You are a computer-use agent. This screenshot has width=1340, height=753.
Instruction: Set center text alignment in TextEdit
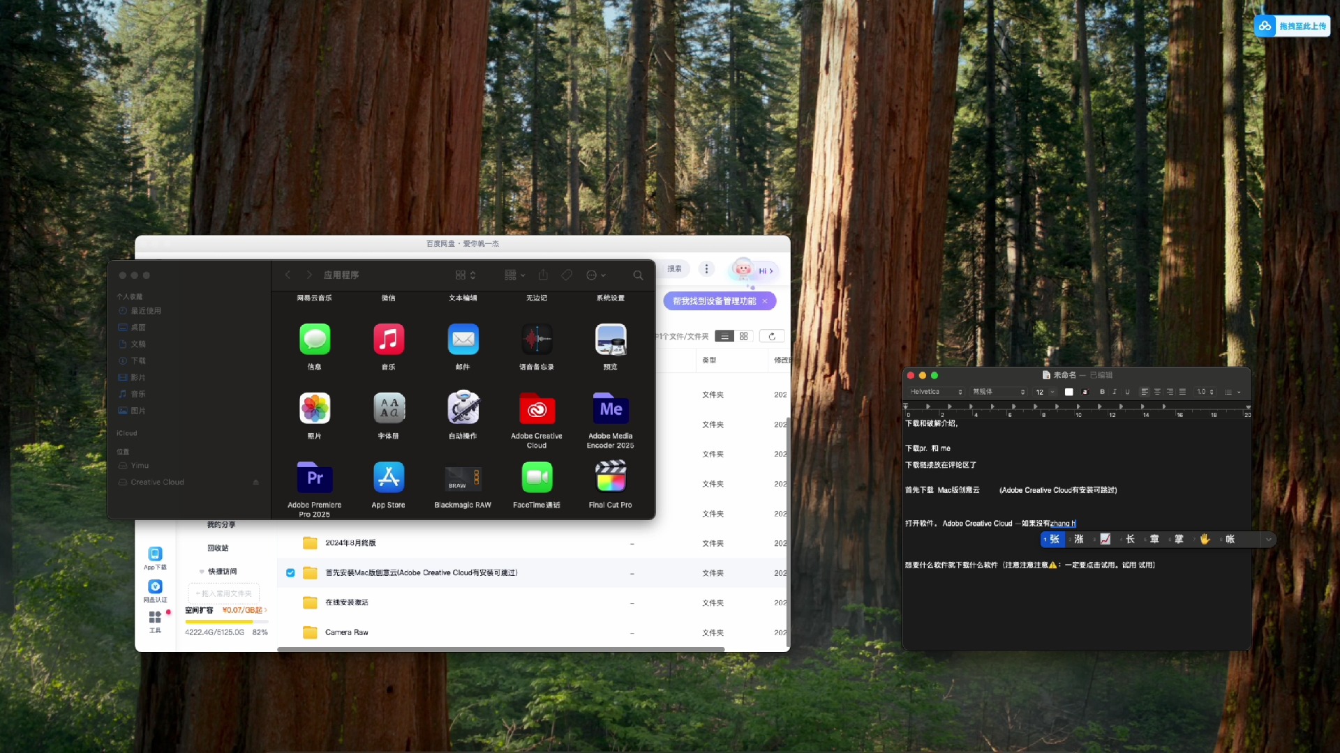pyautogui.click(x=1157, y=392)
